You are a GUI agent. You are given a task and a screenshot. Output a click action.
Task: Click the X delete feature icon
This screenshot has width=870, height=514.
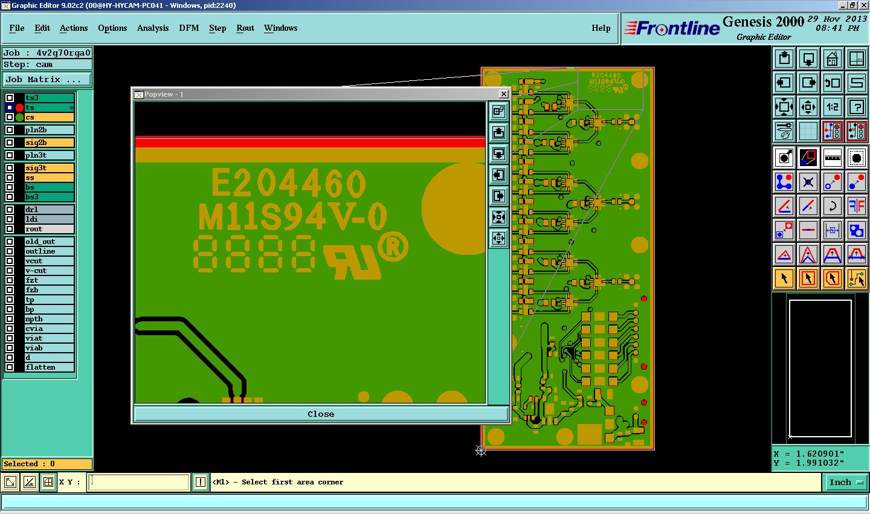coord(808,182)
